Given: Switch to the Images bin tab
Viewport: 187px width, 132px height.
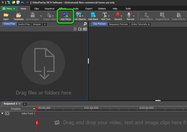Looking at the screenshot, I should tap(37, 24).
